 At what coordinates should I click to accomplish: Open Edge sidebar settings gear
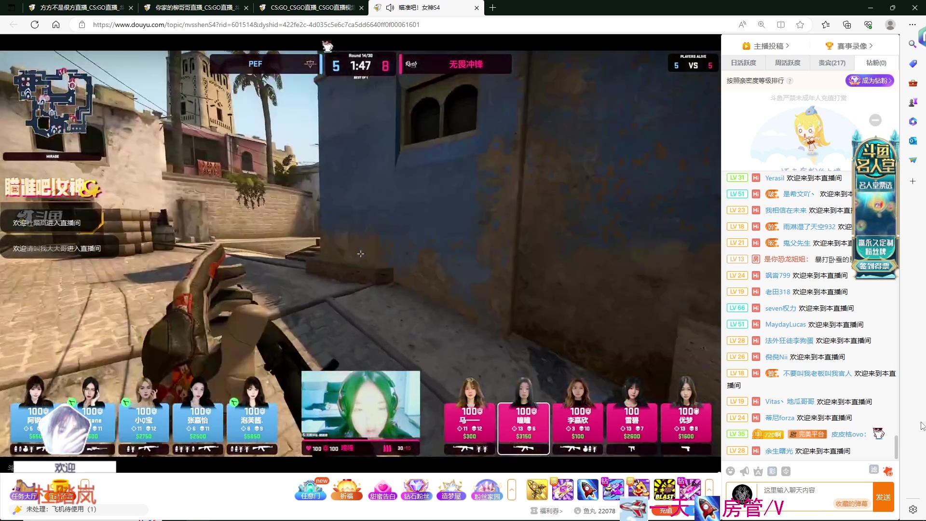[912, 509]
